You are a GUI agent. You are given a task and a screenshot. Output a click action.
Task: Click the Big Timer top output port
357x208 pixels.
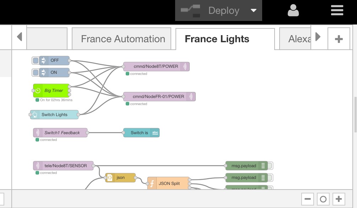(x=69, y=87)
